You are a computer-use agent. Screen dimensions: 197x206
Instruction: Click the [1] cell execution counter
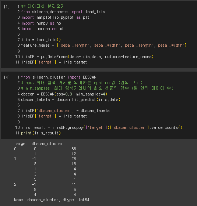pyautogui.click(x=7, y=7)
